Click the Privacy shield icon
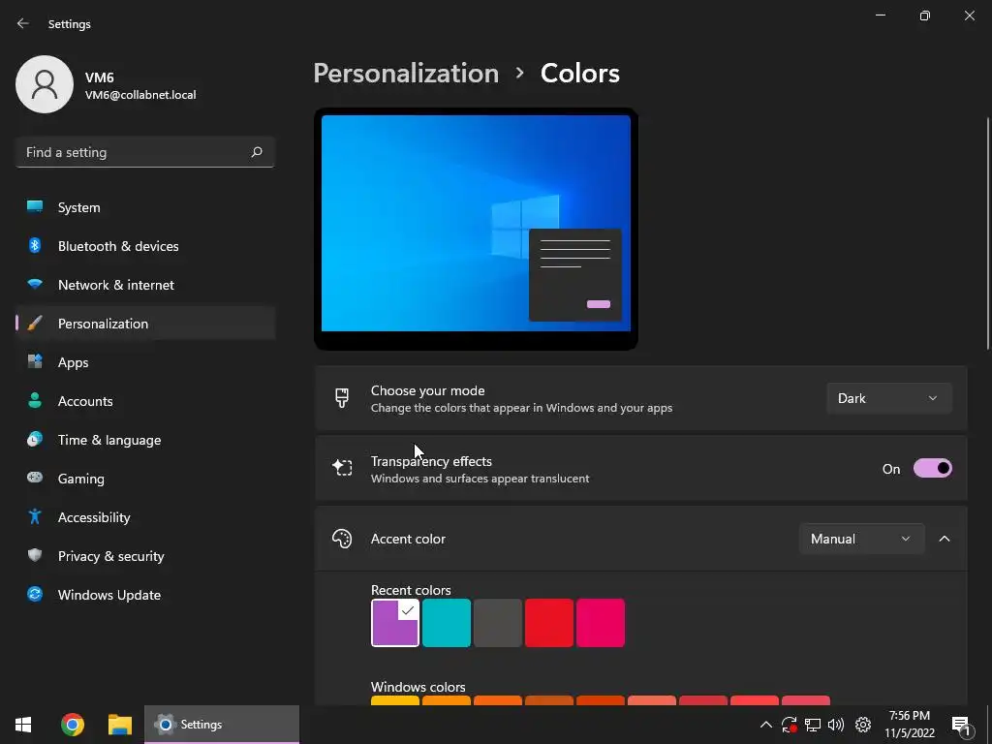Image resolution: width=992 pixels, height=744 pixels. click(x=35, y=555)
